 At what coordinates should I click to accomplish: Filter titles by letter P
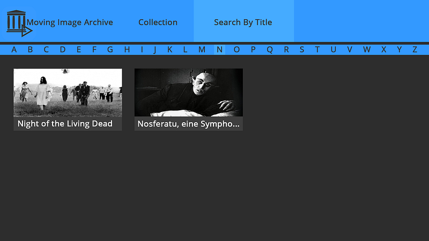(253, 49)
